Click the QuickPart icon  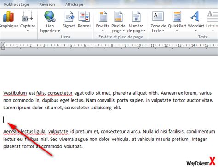(x=177, y=16)
